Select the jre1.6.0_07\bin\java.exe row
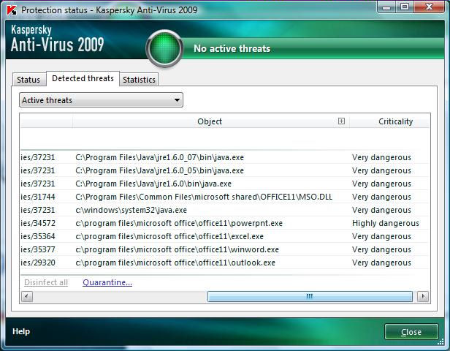The width and height of the screenshot is (450, 351). [x=225, y=157]
